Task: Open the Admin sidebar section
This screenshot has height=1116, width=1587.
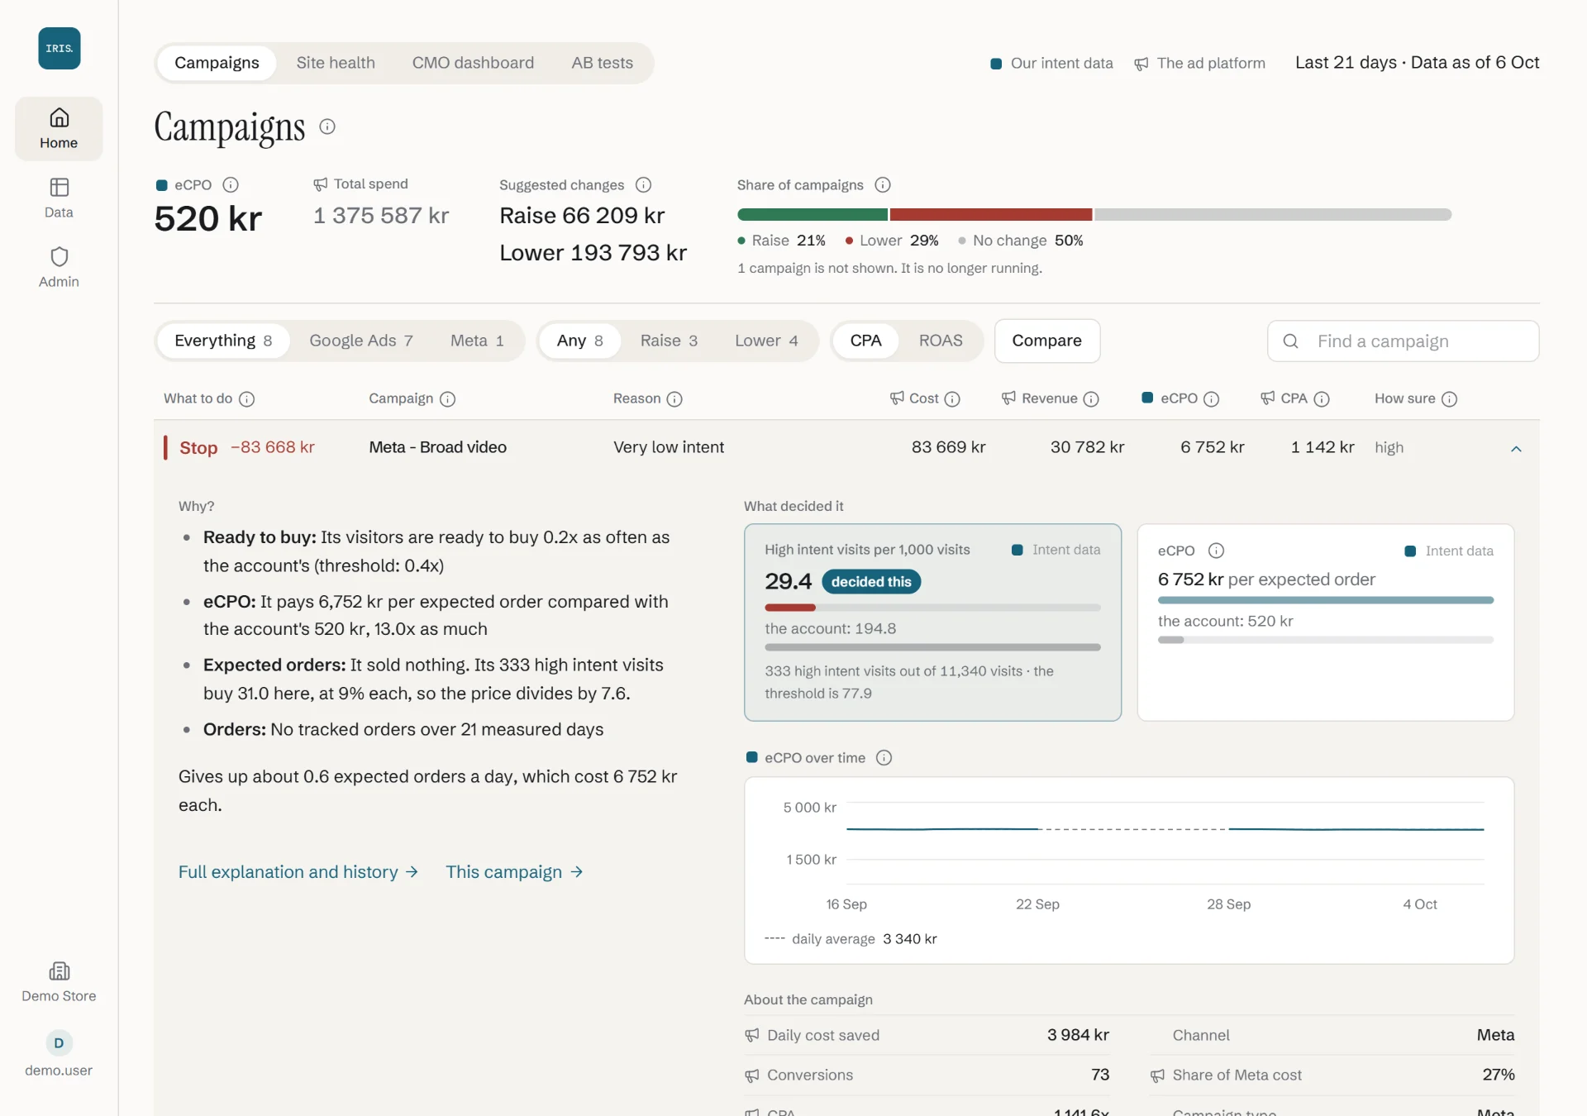Action: (59, 268)
